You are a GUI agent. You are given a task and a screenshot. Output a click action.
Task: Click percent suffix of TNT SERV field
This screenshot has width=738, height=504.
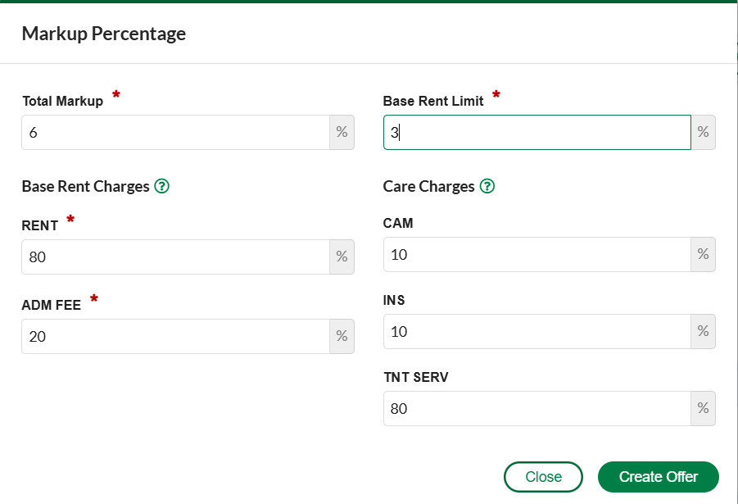tap(703, 408)
